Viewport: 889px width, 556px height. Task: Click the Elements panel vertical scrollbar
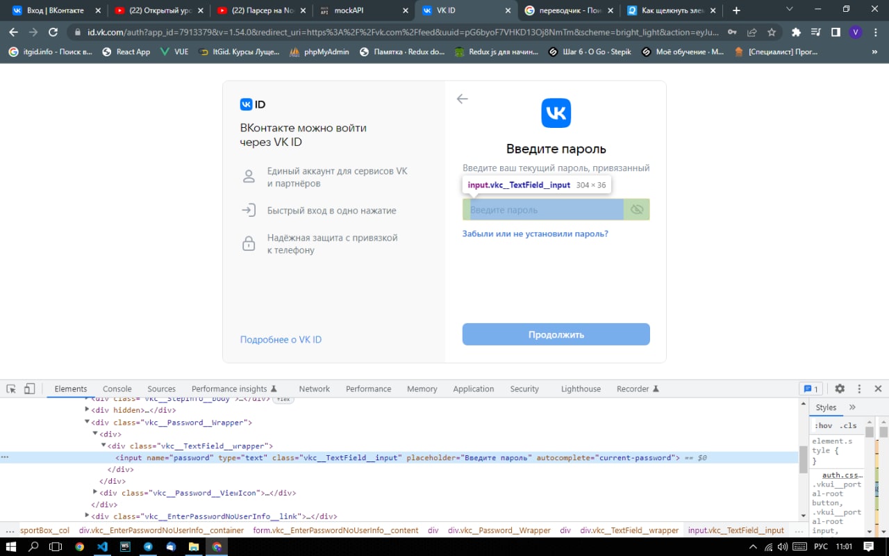tap(802, 460)
